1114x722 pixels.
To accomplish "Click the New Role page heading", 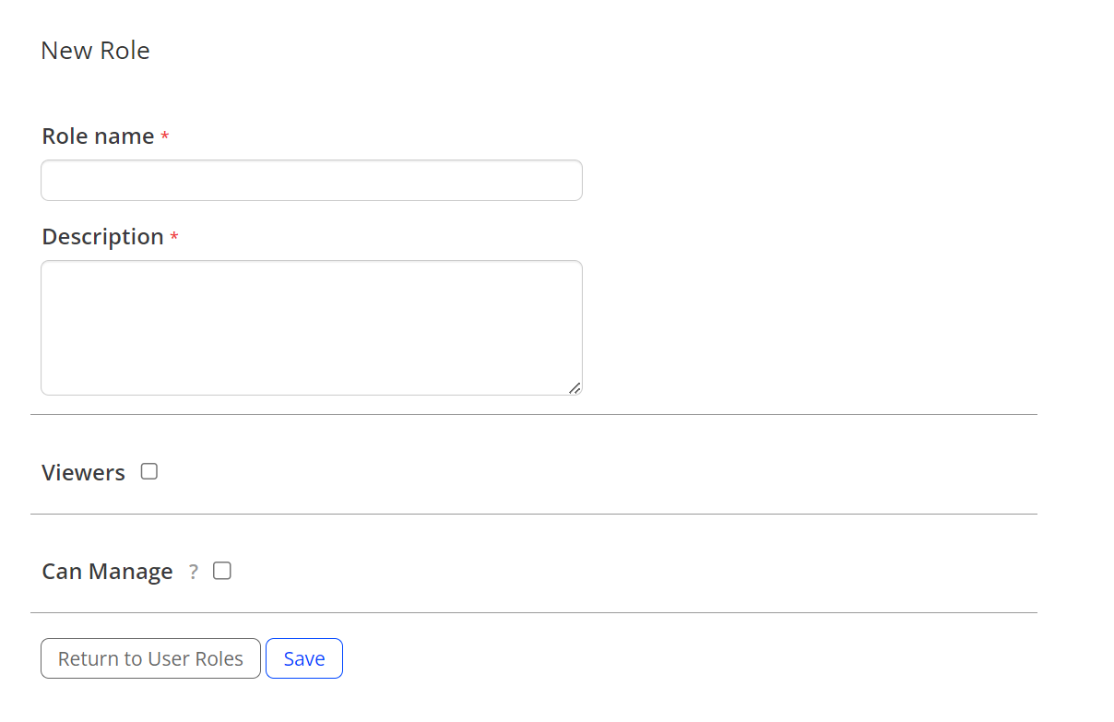I will [95, 51].
